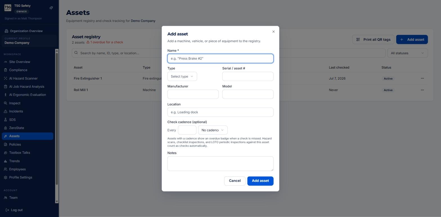Screen dimensions: 441x217
Task: Click the search magnifier icon in asset registry
Action: point(76,53)
